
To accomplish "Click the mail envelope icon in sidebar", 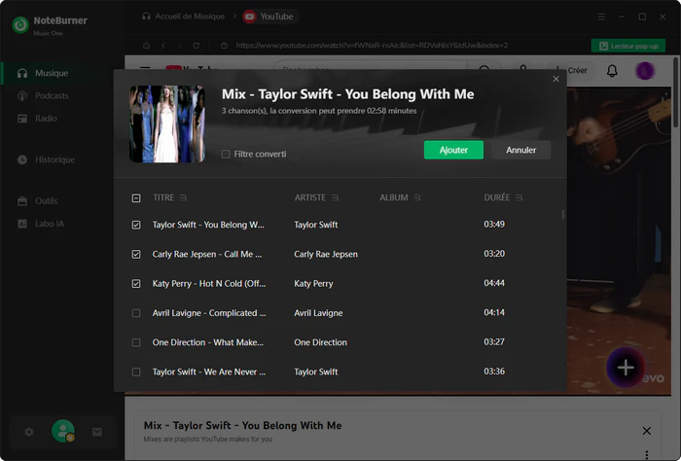I will click(97, 431).
